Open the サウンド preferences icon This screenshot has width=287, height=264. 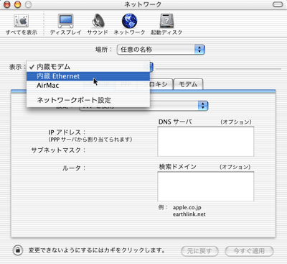(98, 24)
